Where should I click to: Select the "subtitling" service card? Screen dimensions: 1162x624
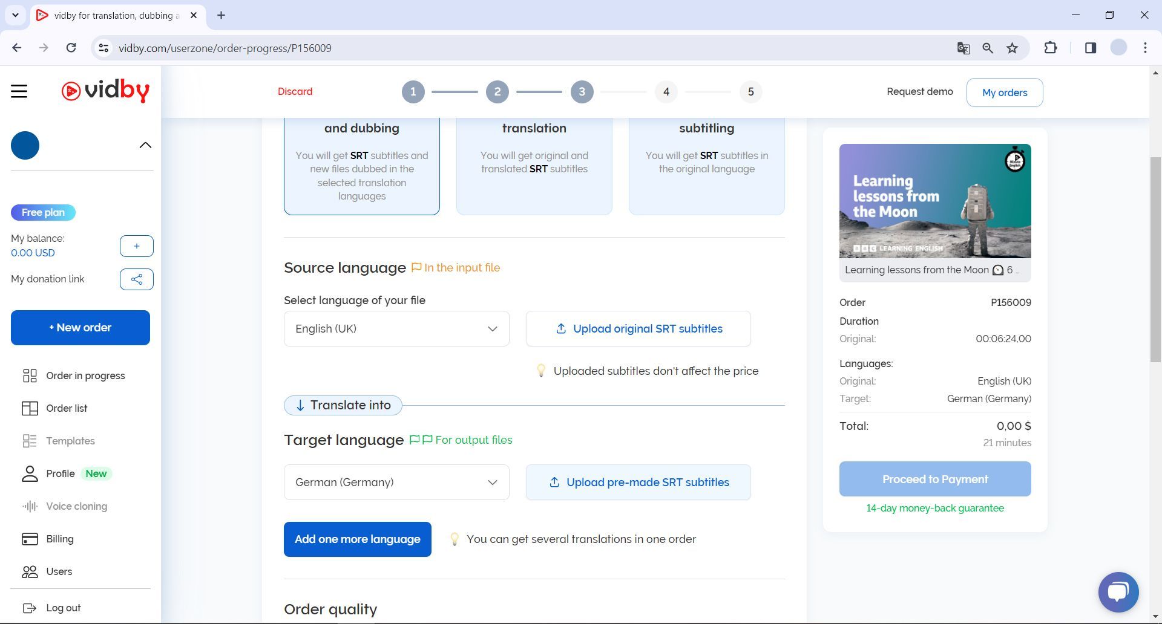tap(706, 163)
